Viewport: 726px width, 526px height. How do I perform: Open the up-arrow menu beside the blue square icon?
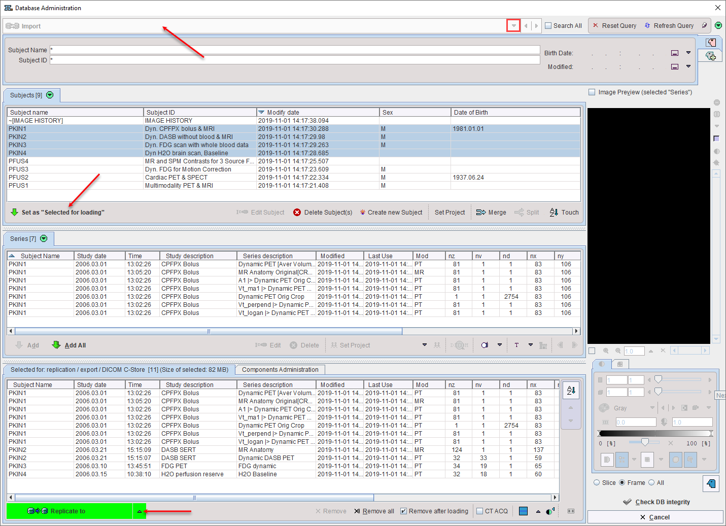(538, 511)
